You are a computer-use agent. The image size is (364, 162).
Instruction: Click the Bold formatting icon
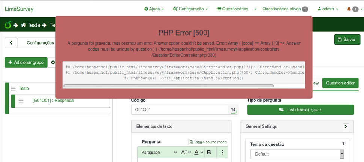pyautogui.click(x=209, y=152)
